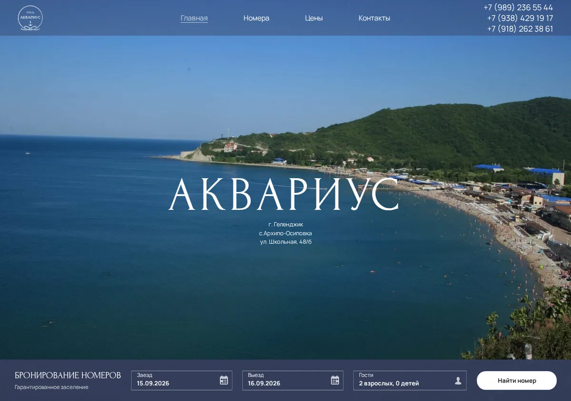Click the с.Архипо-Осиповка address line
The height and width of the screenshot is (401, 571).
[285, 233]
